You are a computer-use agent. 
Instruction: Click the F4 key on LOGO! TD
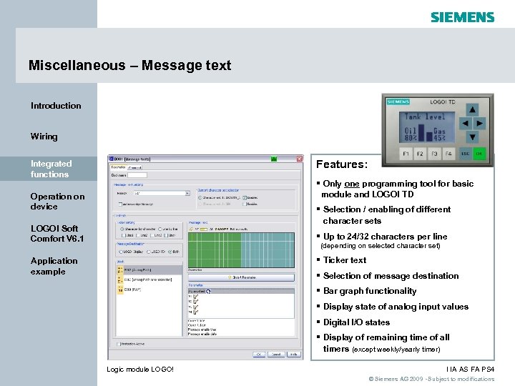(448, 154)
